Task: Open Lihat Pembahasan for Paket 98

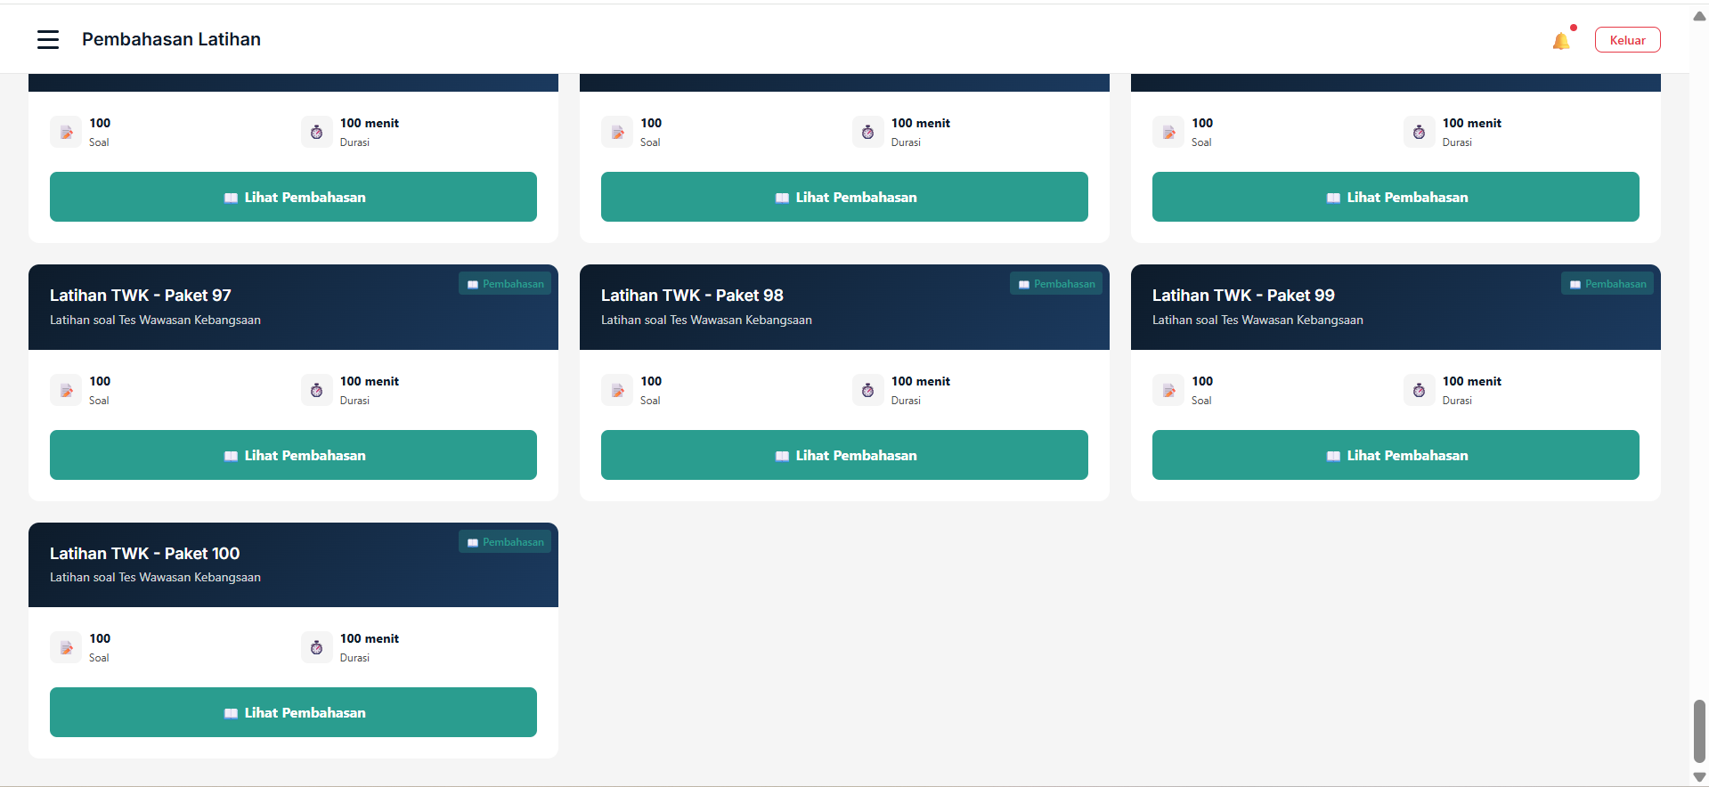Action: click(844, 455)
